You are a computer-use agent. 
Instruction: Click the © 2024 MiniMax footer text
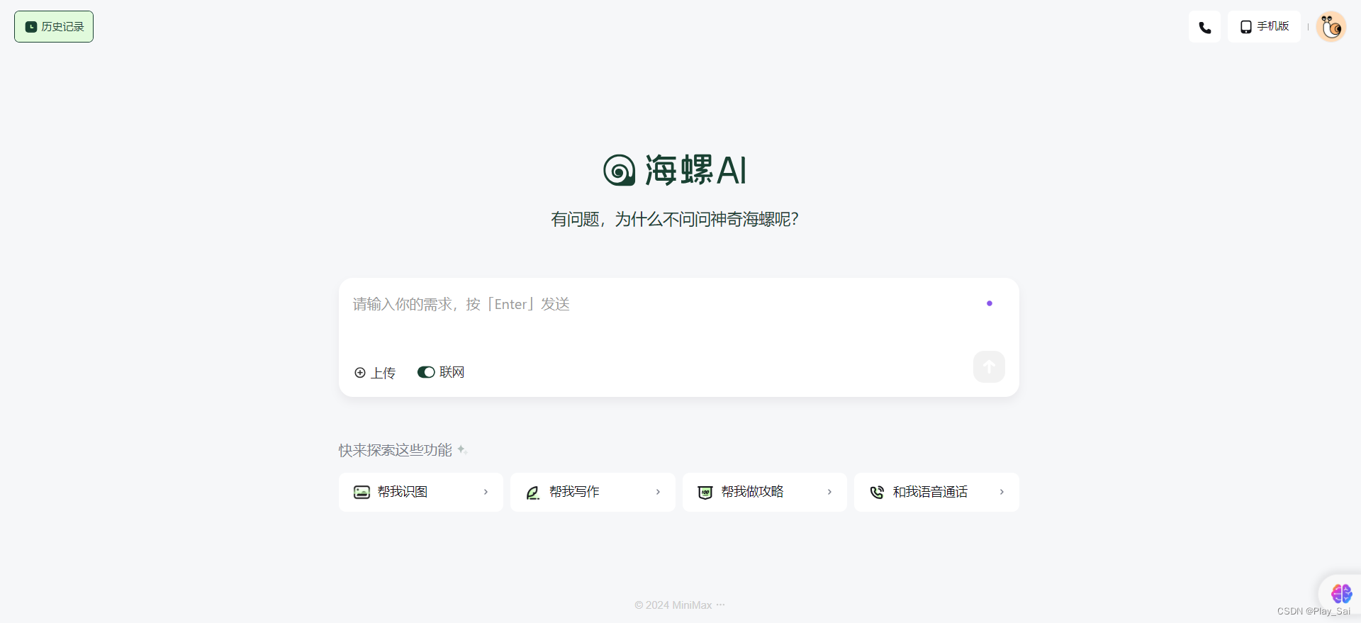tap(673, 605)
